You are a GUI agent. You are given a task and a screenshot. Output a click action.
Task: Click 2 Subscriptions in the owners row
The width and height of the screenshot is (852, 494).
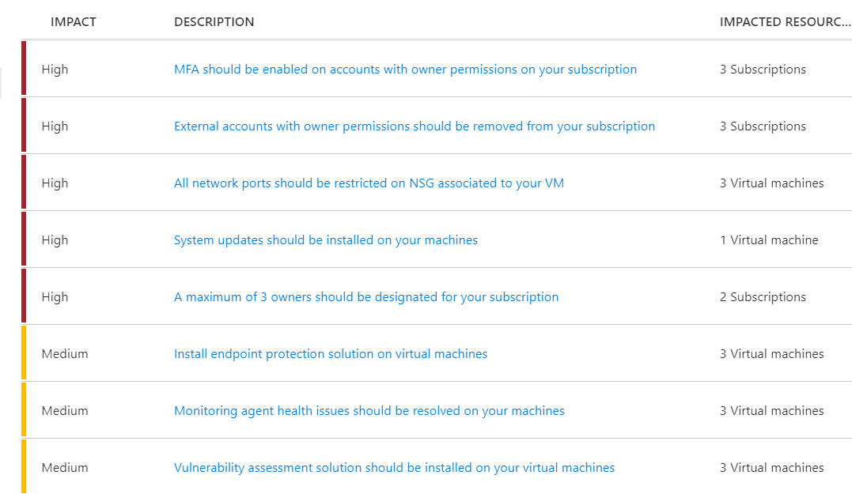[x=763, y=297]
